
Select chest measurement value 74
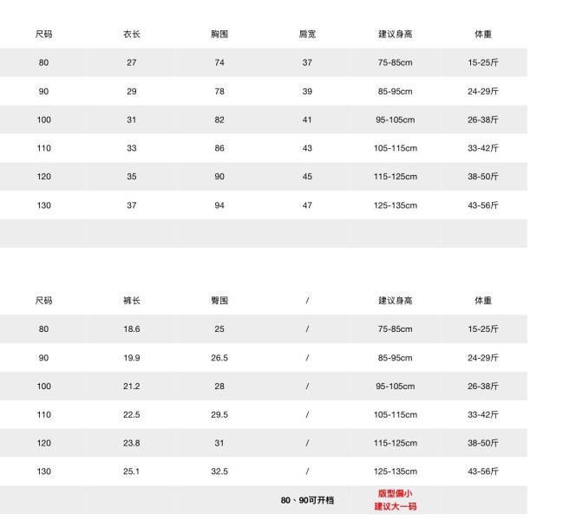coord(219,63)
